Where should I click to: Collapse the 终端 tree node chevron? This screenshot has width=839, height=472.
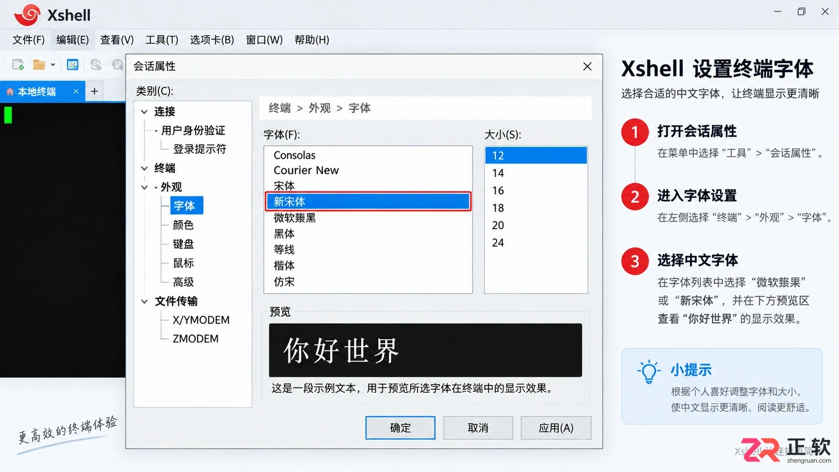[x=144, y=168]
